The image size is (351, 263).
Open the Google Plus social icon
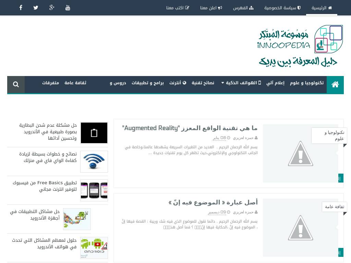(x=52, y=8)
